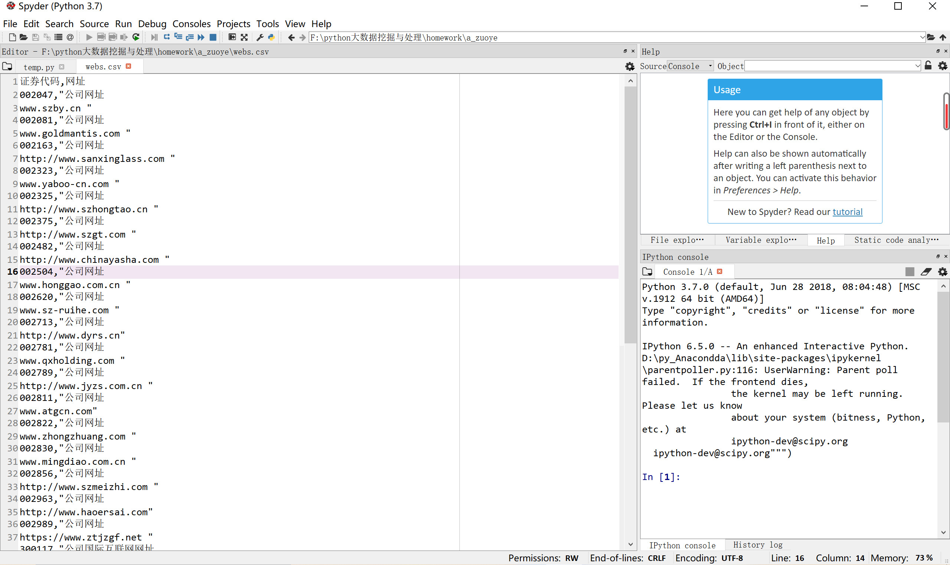Viewport: 950px width, 565px height.
Task: Open the Projects menu
Action: (233, 24)
